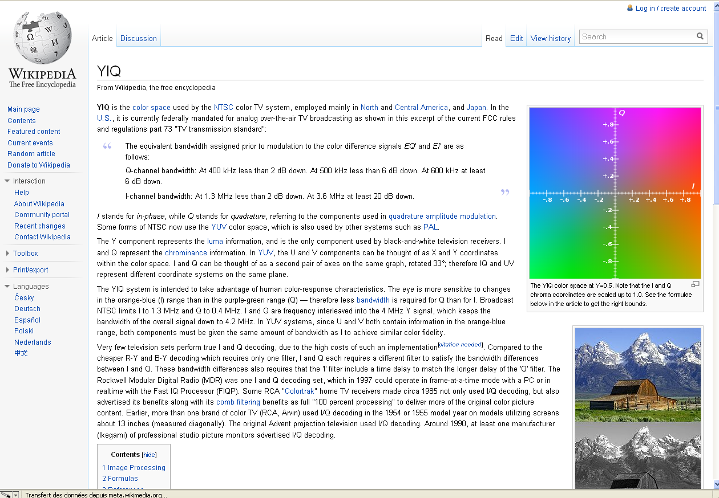Open Contents link in sidebar
This screenshot has height=498, width=719.
(x=22, y=121)
